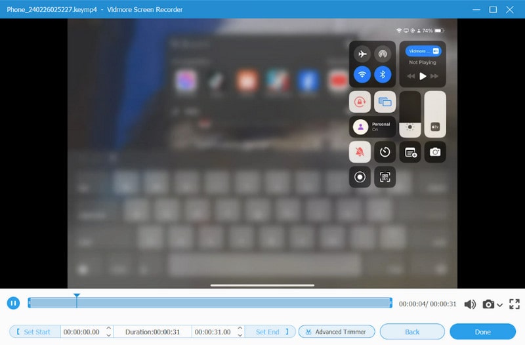Click the Set Start button

35,332
